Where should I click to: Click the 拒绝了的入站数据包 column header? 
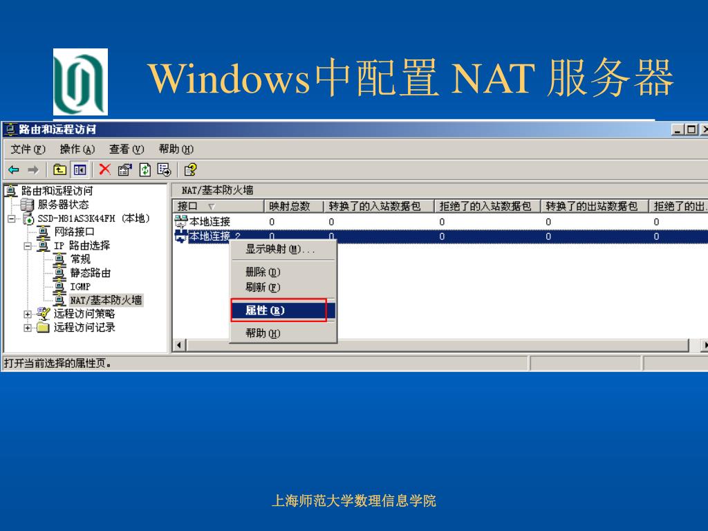[487, 206]
